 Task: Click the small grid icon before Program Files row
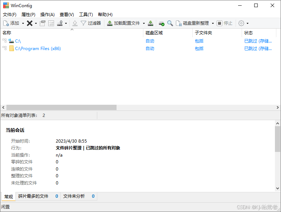coord(5,48)
